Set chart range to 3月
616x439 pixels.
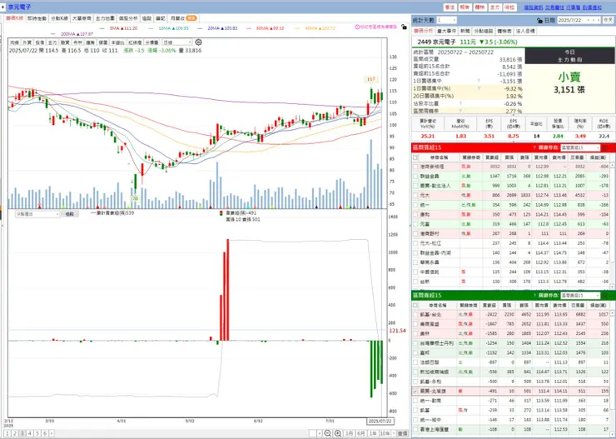(x=349, y=433)
